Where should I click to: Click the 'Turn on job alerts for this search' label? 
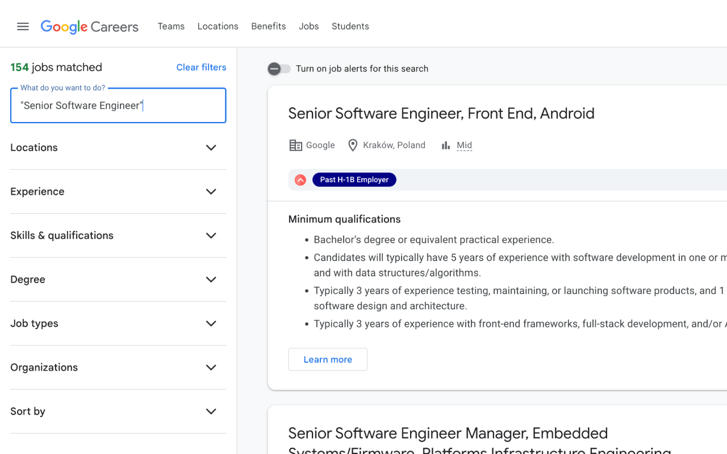[362, 69]
